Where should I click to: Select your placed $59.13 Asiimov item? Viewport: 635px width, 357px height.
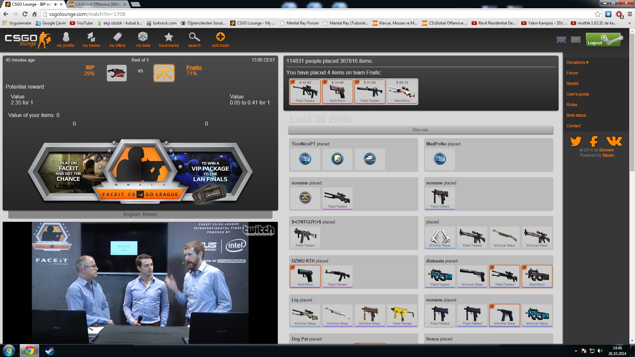click(402, 92)
